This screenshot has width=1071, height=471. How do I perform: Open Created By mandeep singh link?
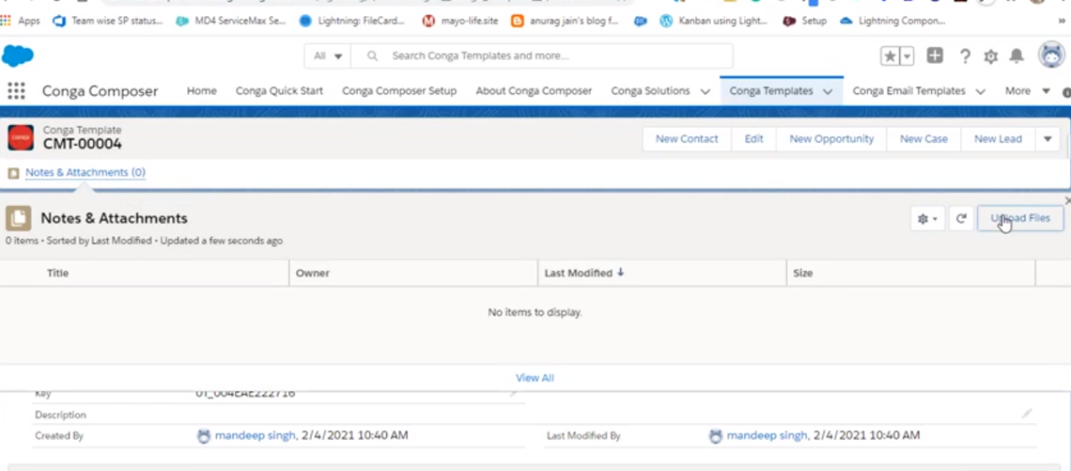click(256, 436)
